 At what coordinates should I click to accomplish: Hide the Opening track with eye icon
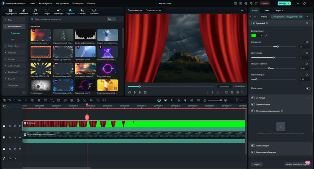(20, 126)
